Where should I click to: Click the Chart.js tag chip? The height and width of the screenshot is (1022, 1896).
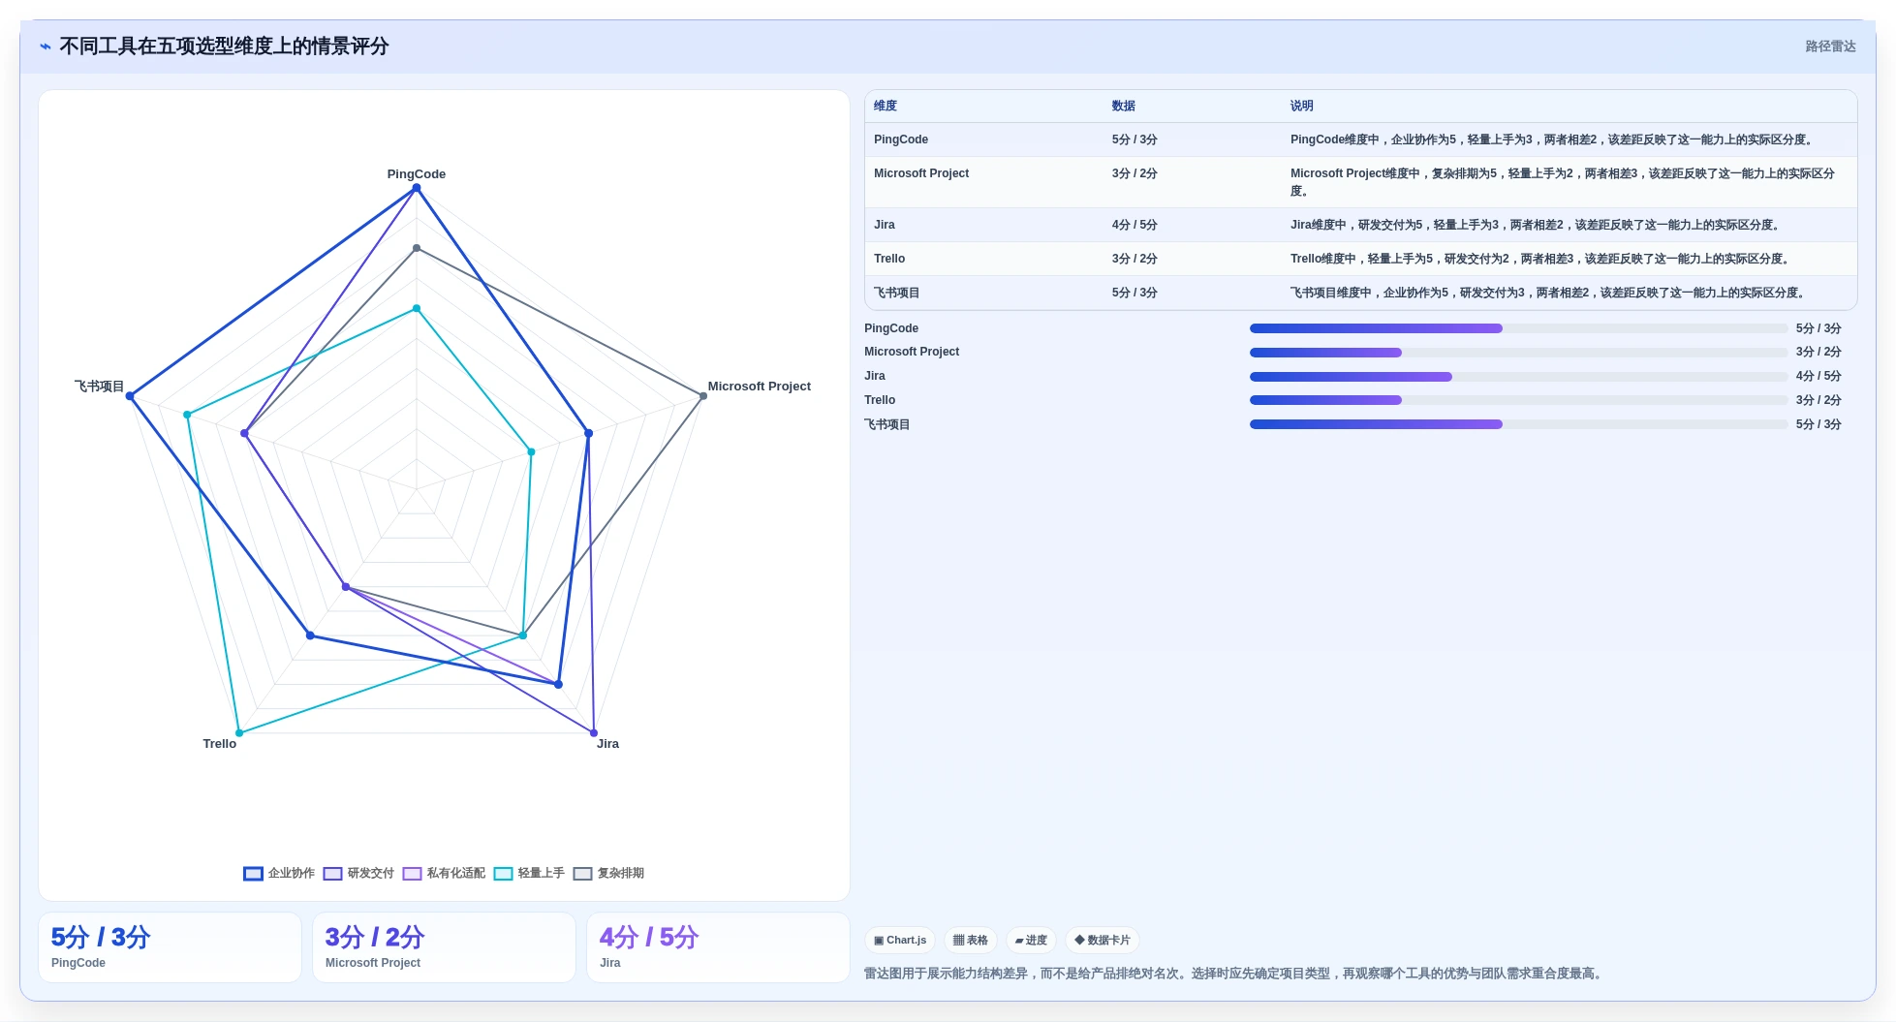click(900, 940)
